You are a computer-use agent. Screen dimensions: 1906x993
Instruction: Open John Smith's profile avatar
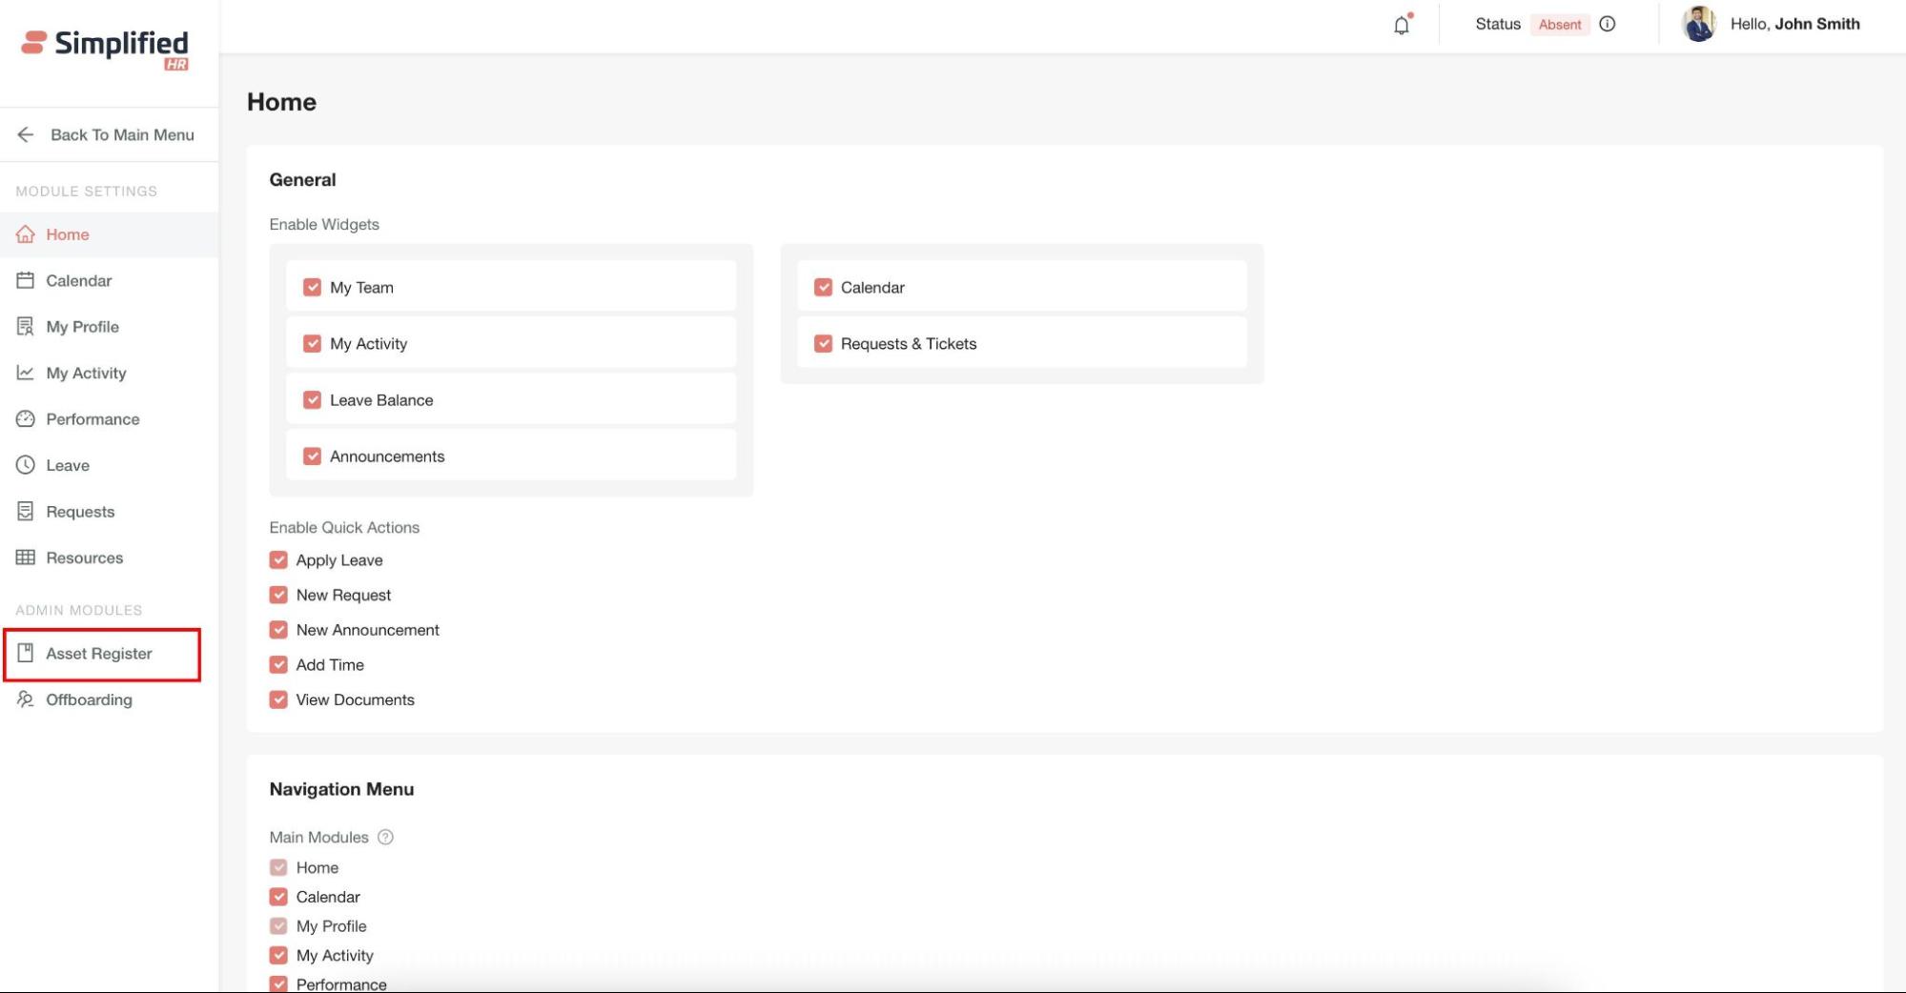coord(1698,24)
